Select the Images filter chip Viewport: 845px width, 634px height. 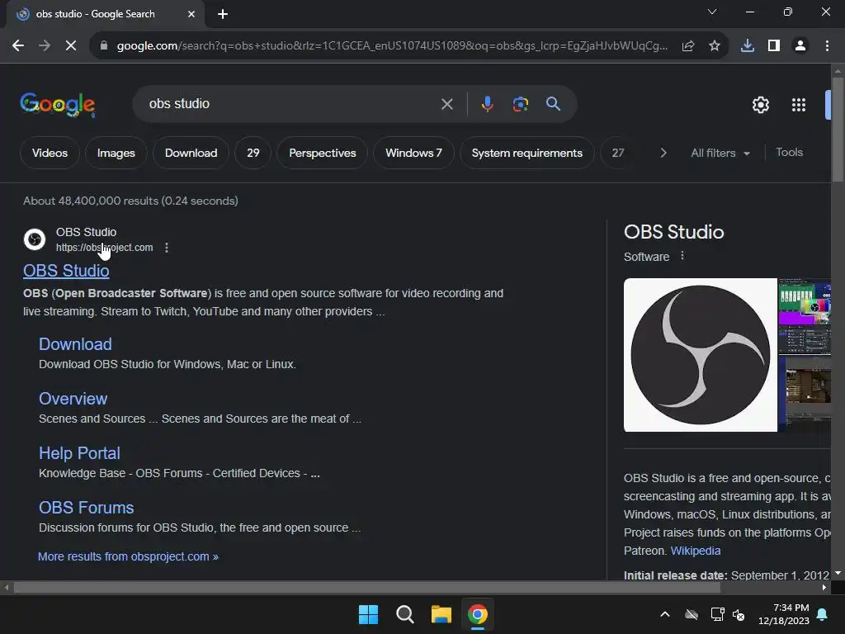116,153
